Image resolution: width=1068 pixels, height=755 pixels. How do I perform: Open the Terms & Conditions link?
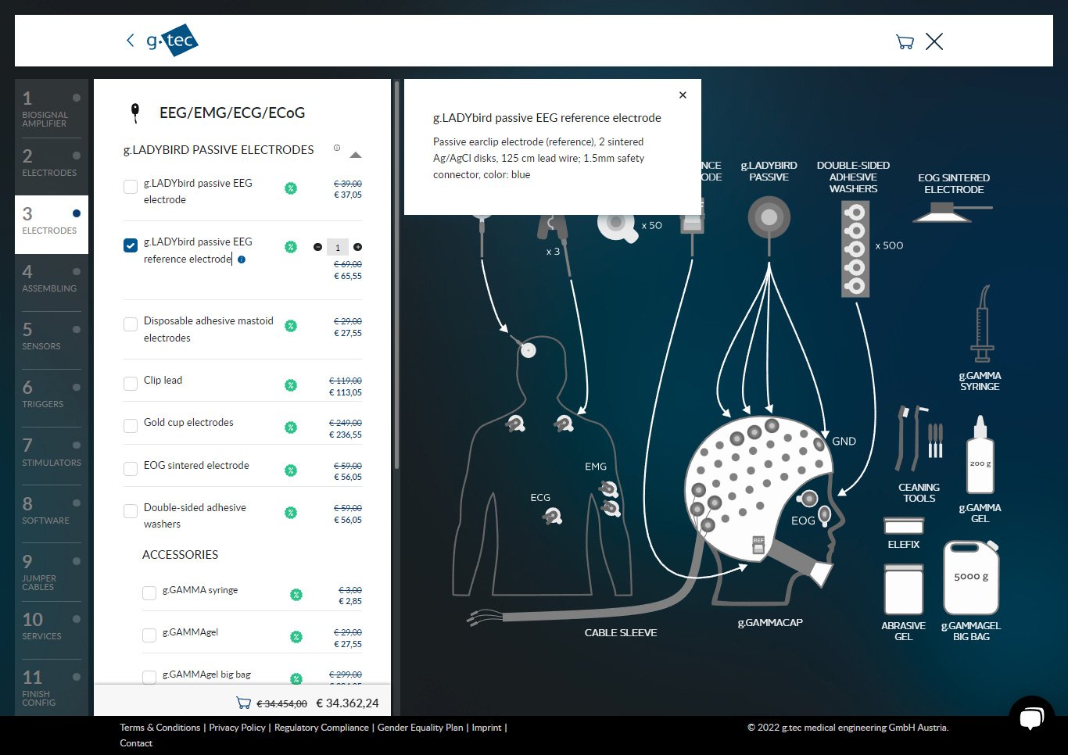[x=160, y=728]
